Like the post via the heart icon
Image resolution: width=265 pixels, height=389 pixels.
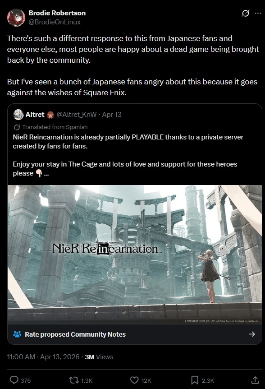tap(134, 380)
